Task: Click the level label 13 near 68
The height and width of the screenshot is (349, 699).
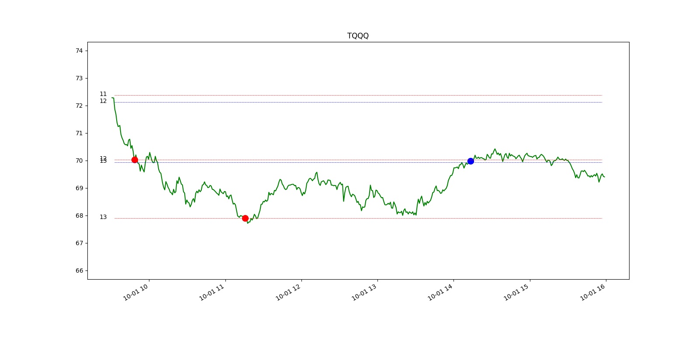Action: tap(103, 217)
